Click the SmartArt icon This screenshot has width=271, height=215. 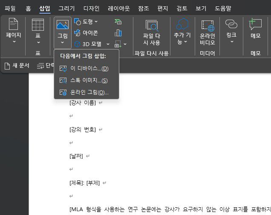pyautogui.click(x=118, y=21)
